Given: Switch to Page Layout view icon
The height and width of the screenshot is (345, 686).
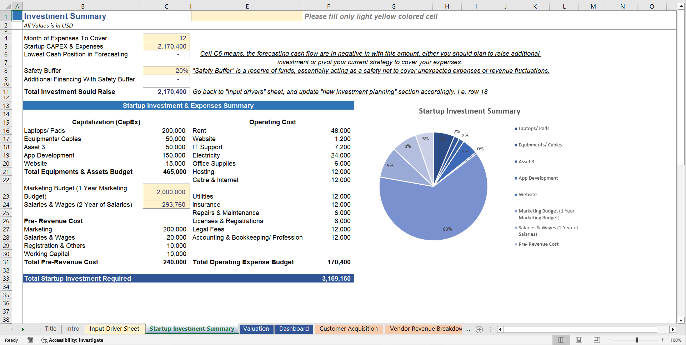Looking at the screenshot, I should 579,340.
